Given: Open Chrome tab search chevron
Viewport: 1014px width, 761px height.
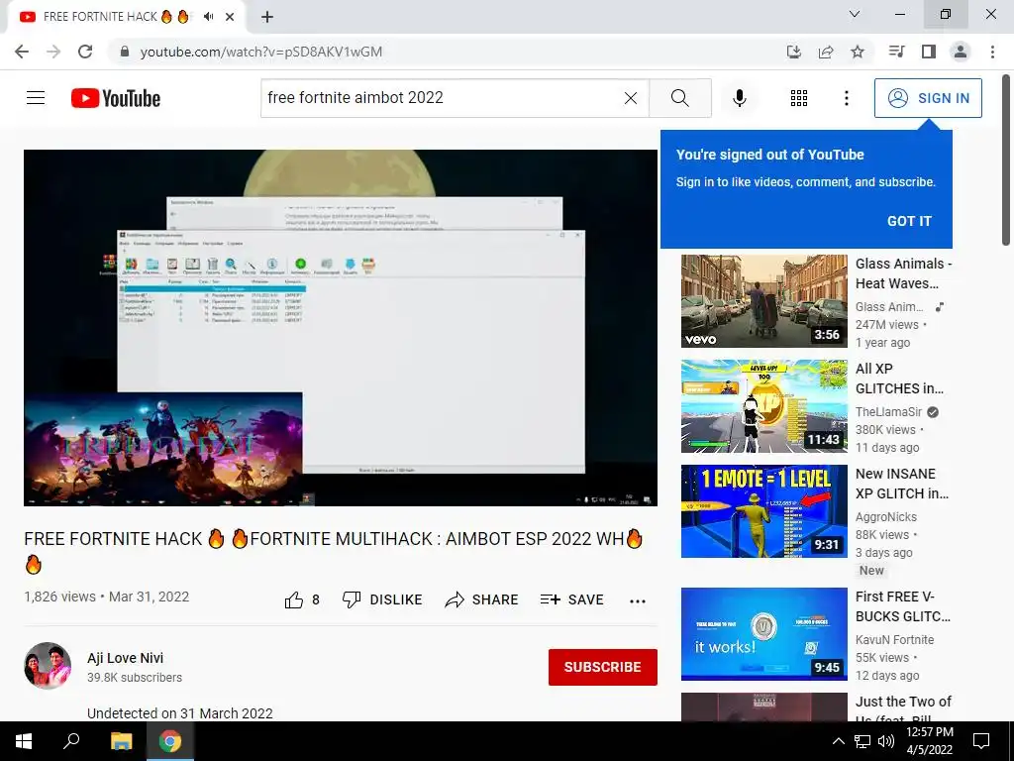Looking at the screenshot, I should [855, 14].
